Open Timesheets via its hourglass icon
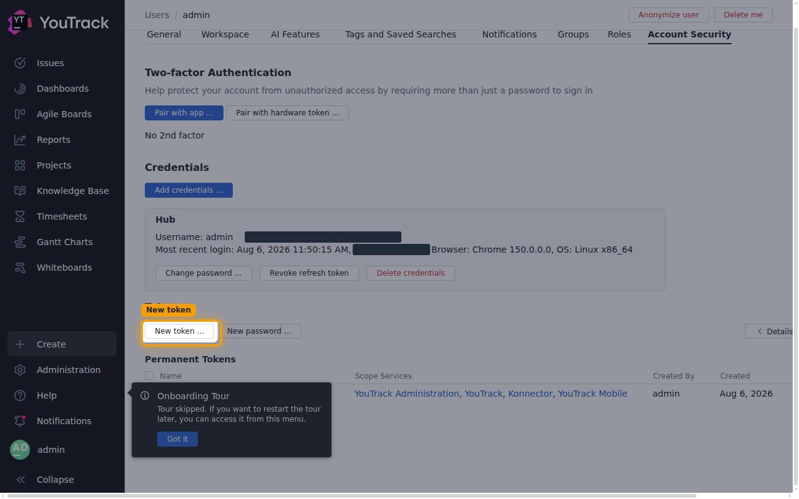The height and width of the screenshot is (499, 799). click(20, 216)
